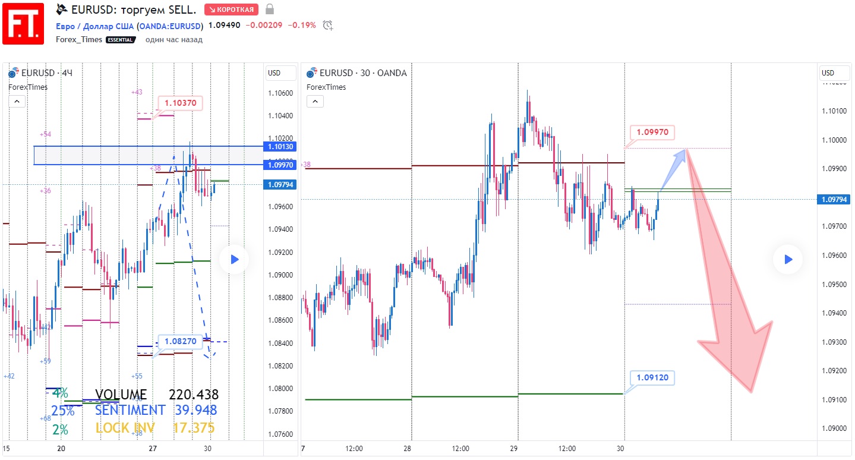Image resolution: width=855 pixels, height=460 pixels.
Task: Click the −0.00209 change value
Action: pos(264,26)
